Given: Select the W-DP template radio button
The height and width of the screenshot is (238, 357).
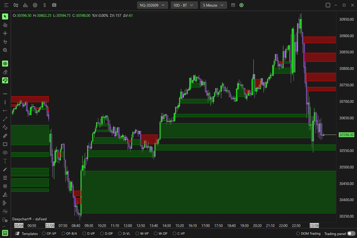Looking at the screenshot, I should pyautogui.click(x=156, y=234).
